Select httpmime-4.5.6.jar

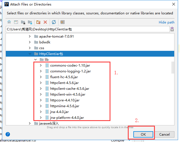pyautogui.click(x=65, y=106)
